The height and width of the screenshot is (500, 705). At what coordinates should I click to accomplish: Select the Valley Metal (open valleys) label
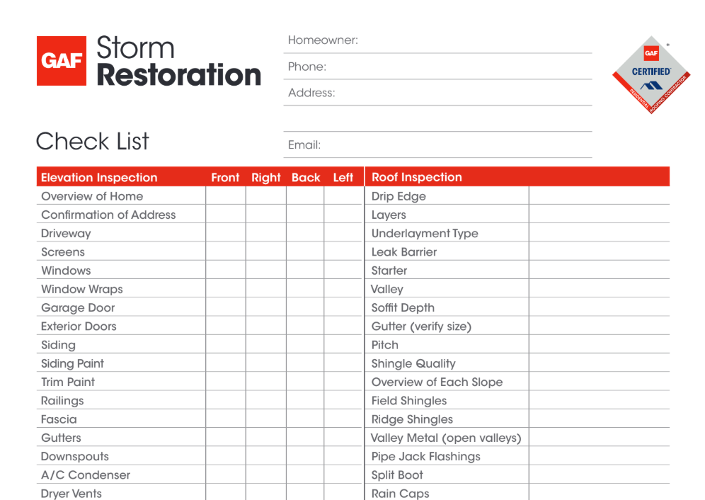tap(445, 438)
